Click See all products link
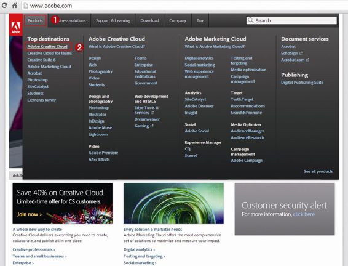 [318, 172]
